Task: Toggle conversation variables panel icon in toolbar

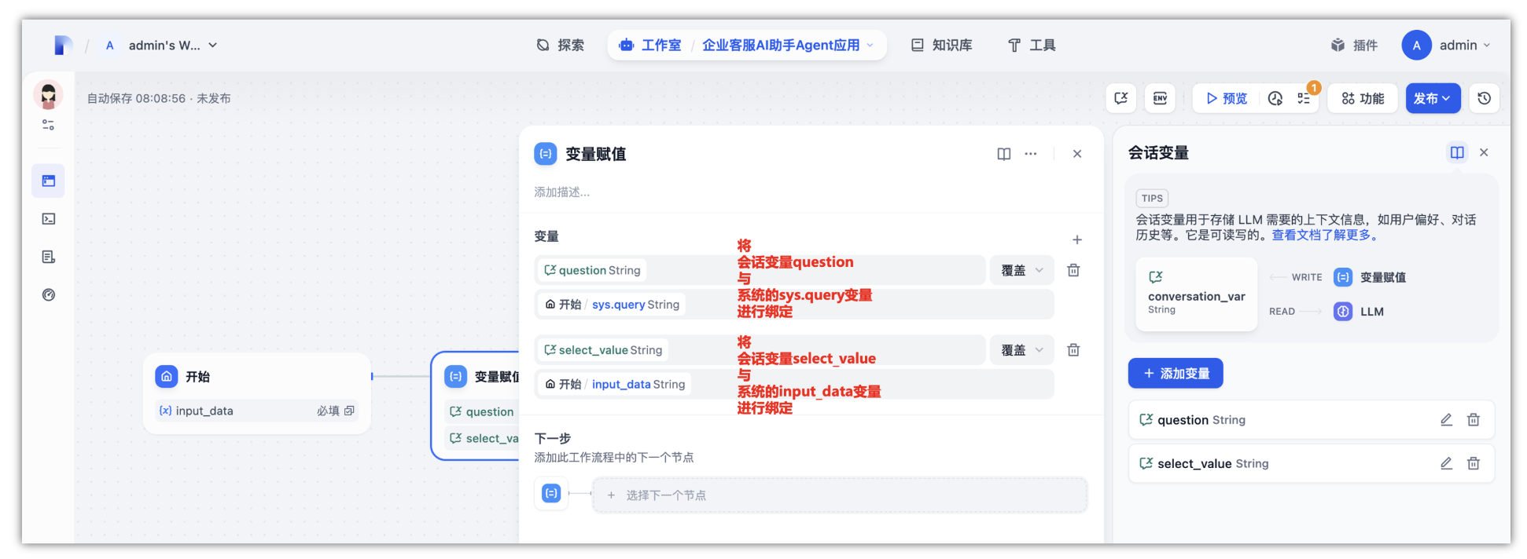Action: point(1121,98)
